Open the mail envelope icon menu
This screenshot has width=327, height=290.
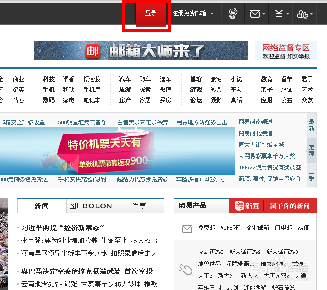[255, 14]
